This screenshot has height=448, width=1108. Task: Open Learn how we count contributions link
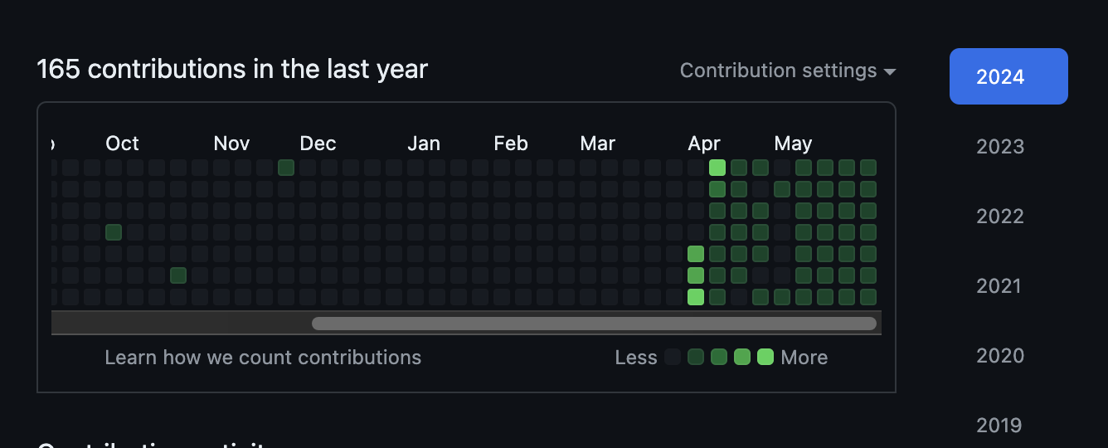[x=263, y=358]
